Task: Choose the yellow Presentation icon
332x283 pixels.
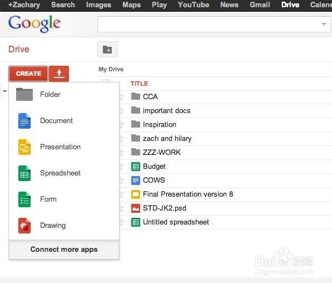Action: pos(24,147)
